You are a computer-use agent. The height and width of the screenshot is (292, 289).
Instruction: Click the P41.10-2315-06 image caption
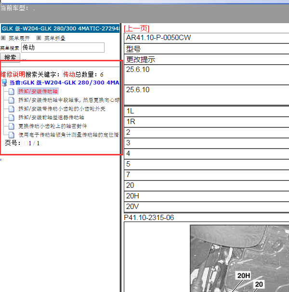pyautogui.click(x=149, y=218)
